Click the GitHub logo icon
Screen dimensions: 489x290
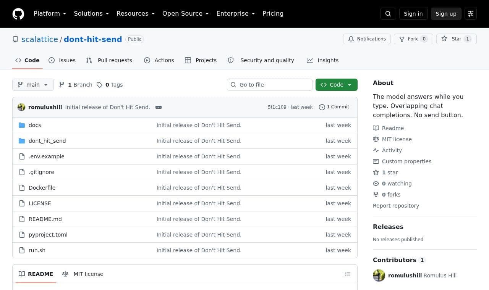(18, 14)
